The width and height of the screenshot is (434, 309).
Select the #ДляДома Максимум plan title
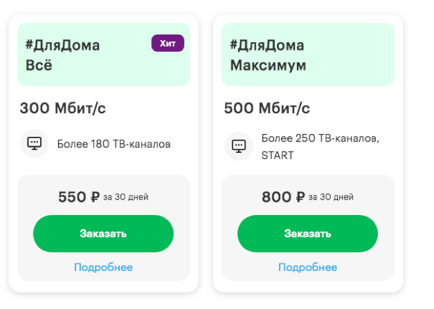click(x=268, y=55)
